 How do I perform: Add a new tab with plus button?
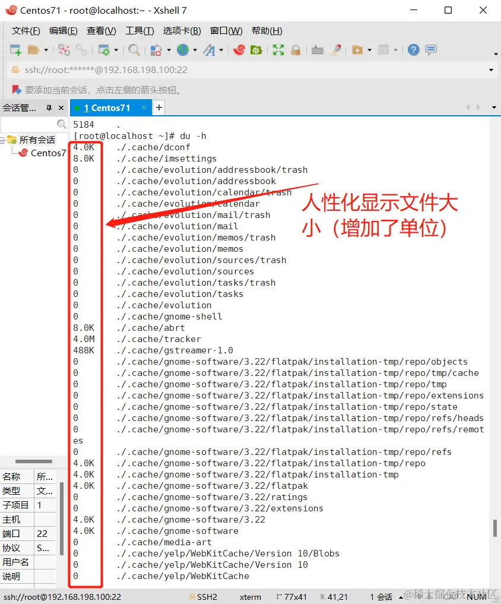[x=158, y=107]
